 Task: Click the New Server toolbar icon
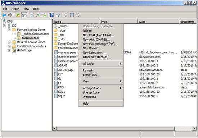pyautogui.click(x=66, y=15)
